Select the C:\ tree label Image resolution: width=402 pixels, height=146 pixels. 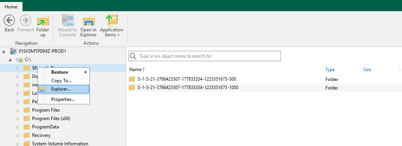(28, 60)
